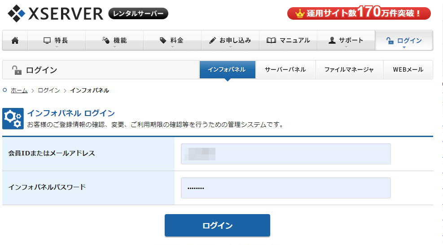This screenshot has height=245, width=443.
Task: Click the 運用サイト数170万件突破 banner
Action: coord(359,13)
